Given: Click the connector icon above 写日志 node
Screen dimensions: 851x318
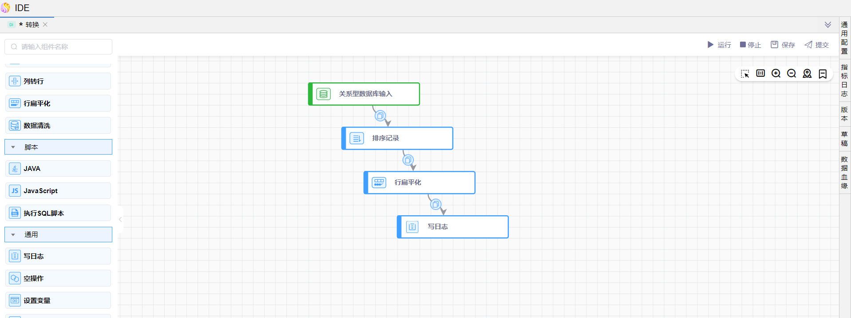Looking at the screenshot, I should (436, 204).
